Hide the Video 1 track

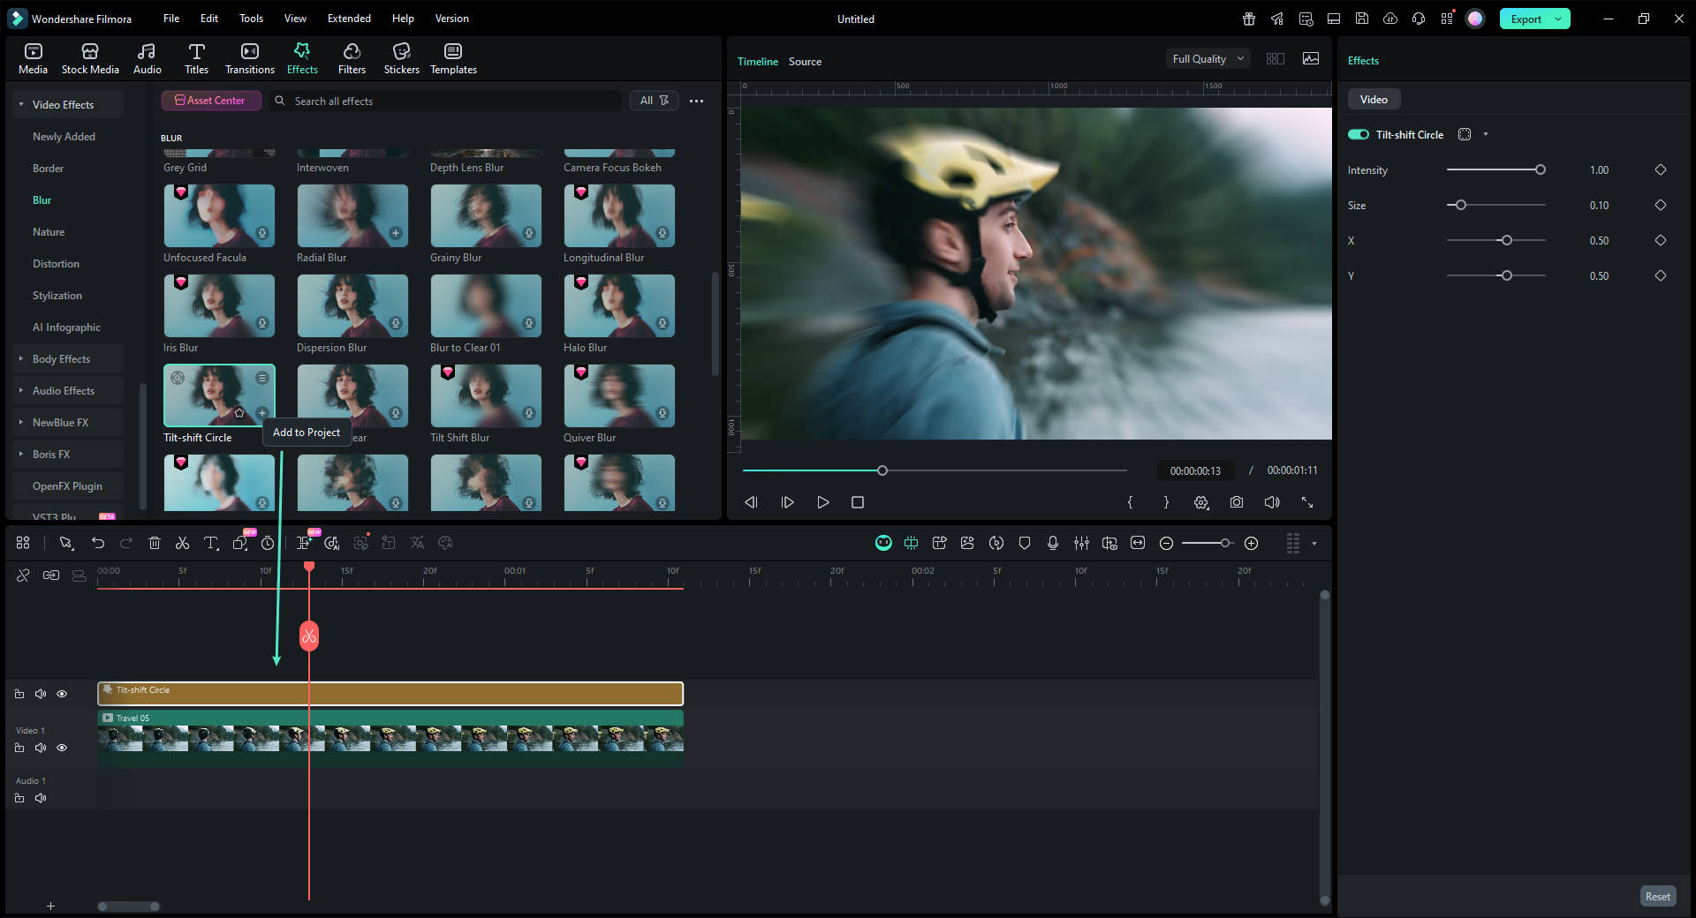pyautogui.click(x=62, y=748)
